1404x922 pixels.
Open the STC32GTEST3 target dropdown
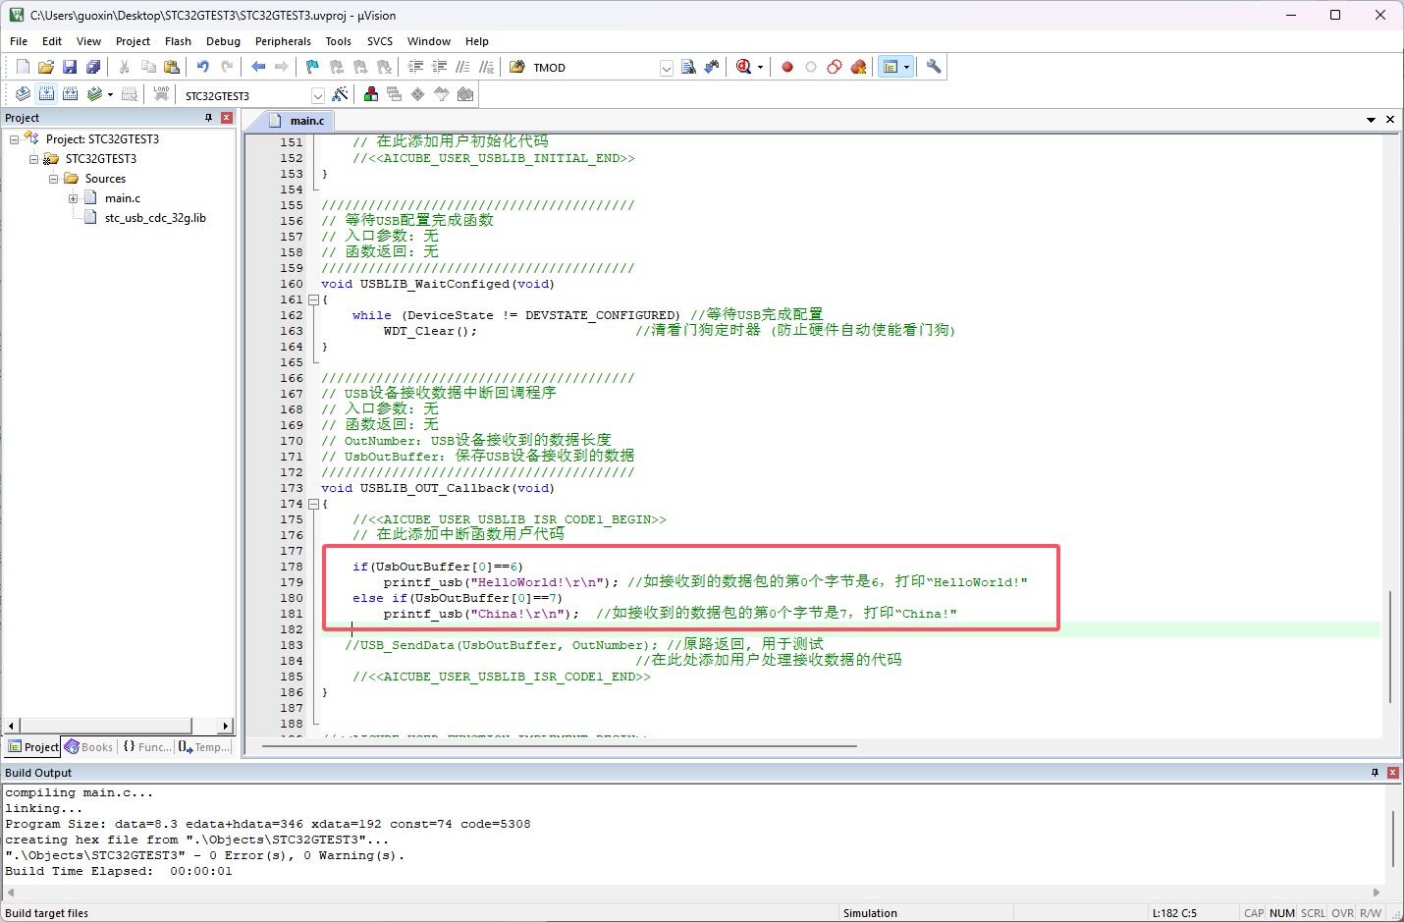coord(317,95)
